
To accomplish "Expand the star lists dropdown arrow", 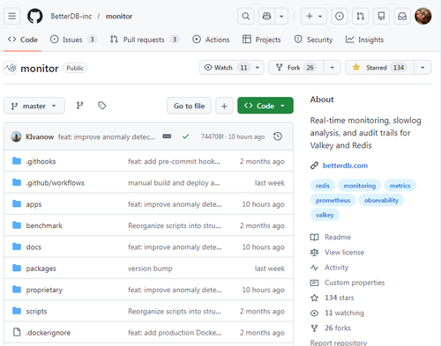I will click(x=422, y=68).
